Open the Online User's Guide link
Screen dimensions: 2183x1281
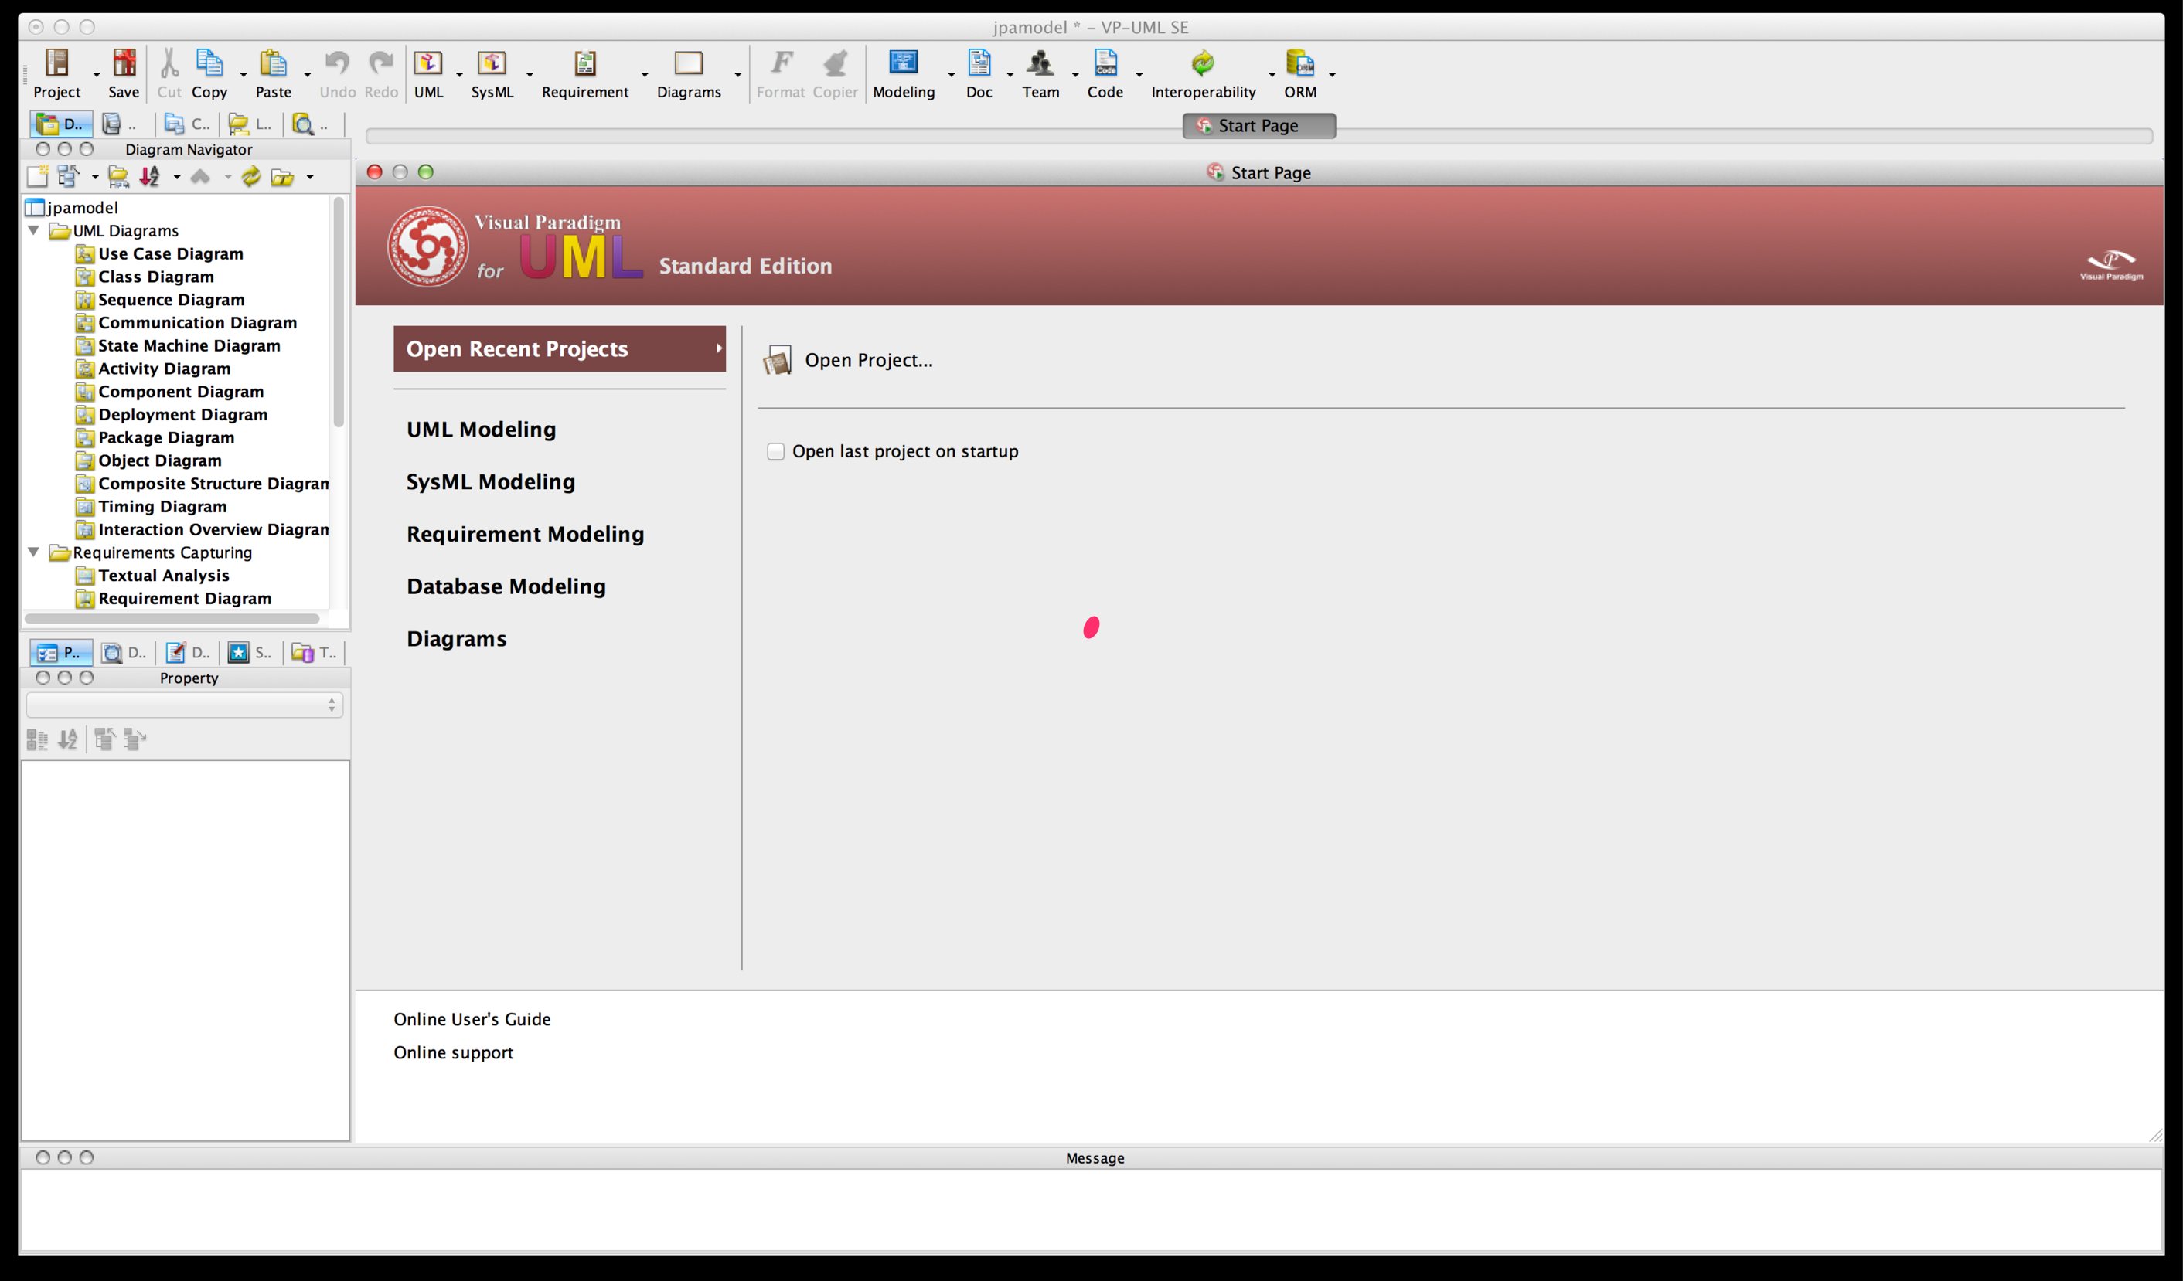[472, 1019]
